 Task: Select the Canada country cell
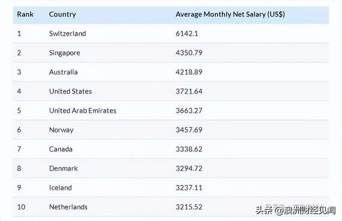(x=61, y=149)
